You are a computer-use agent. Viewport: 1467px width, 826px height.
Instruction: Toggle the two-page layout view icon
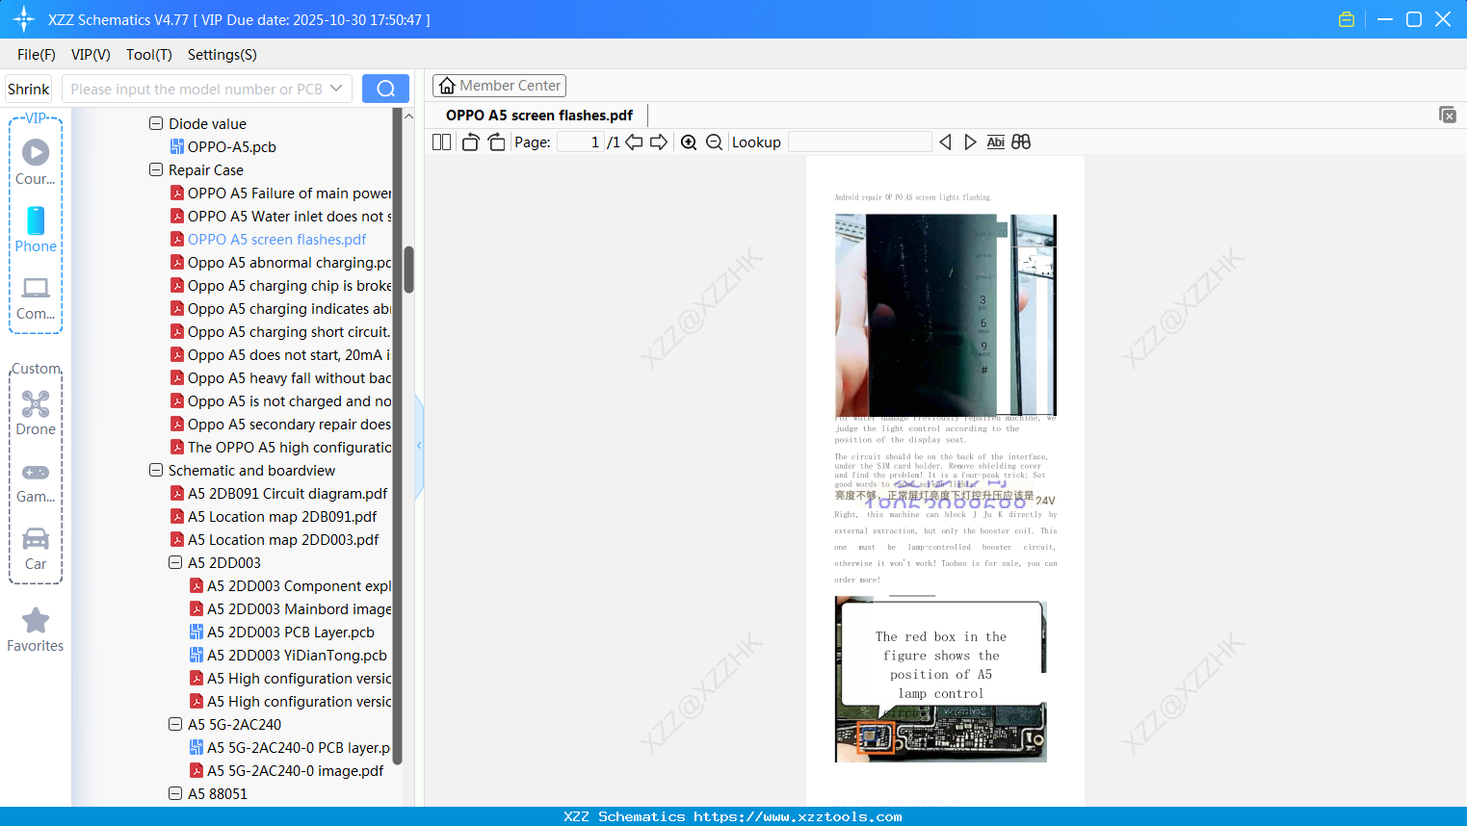[441, 142]
